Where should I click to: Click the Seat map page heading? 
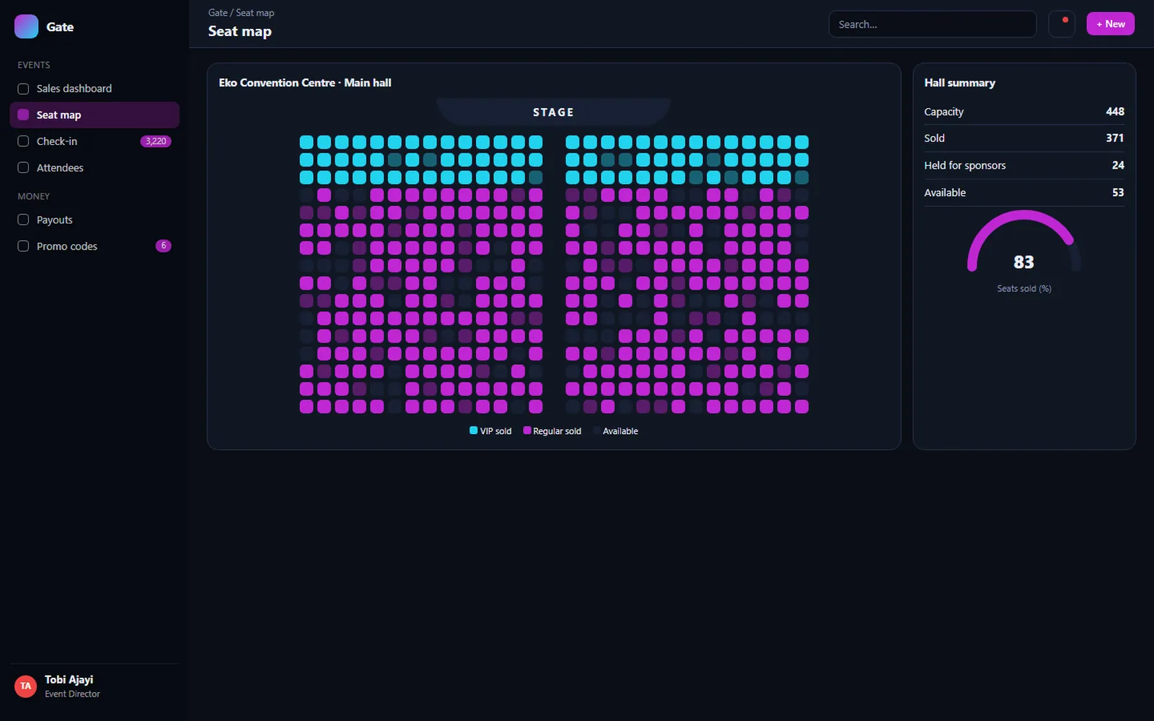click(x=240, y=32)
